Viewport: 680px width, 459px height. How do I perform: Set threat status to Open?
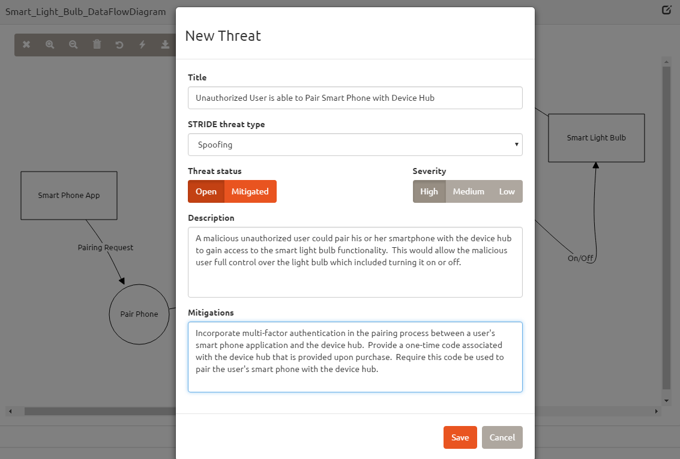click(x=206, y=191)
